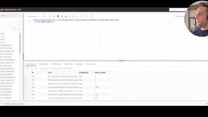Click the icon at the status bar's right end
Viewport: 208px width, 117px height.
207,104
